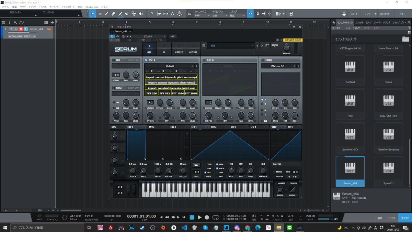Click the Record transport button
The width and height of the screenshot is (412, 232).
point(207,217)
